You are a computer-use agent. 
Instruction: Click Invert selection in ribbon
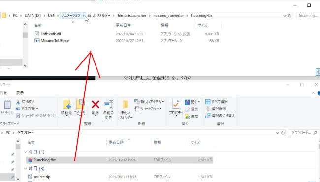220,116
